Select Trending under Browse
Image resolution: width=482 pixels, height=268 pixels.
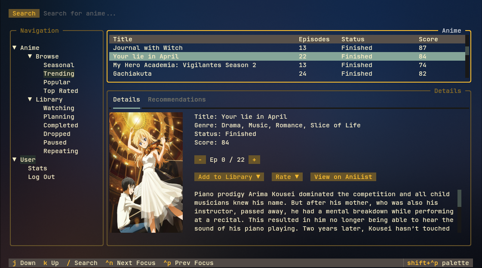coord(58,74)
